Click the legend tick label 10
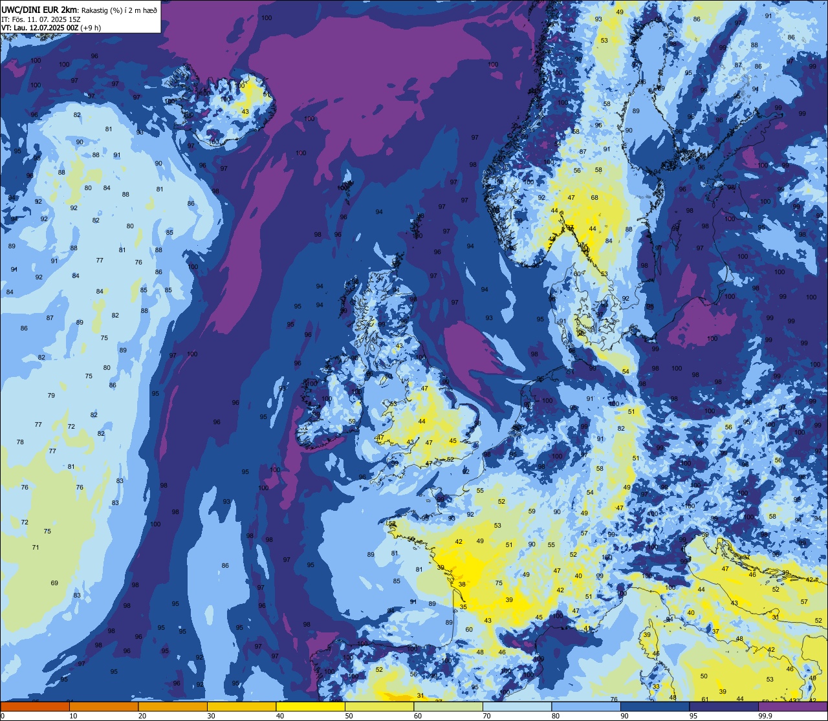The image size is (828, 721). pyautogui.click(x=73, y=716)
